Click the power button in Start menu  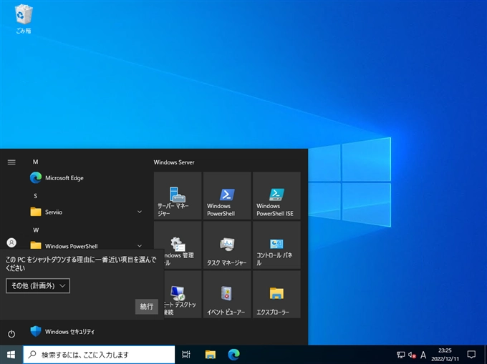point(11,334)
